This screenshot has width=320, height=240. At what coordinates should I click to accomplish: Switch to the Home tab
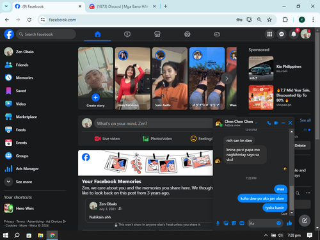(97, 34)
